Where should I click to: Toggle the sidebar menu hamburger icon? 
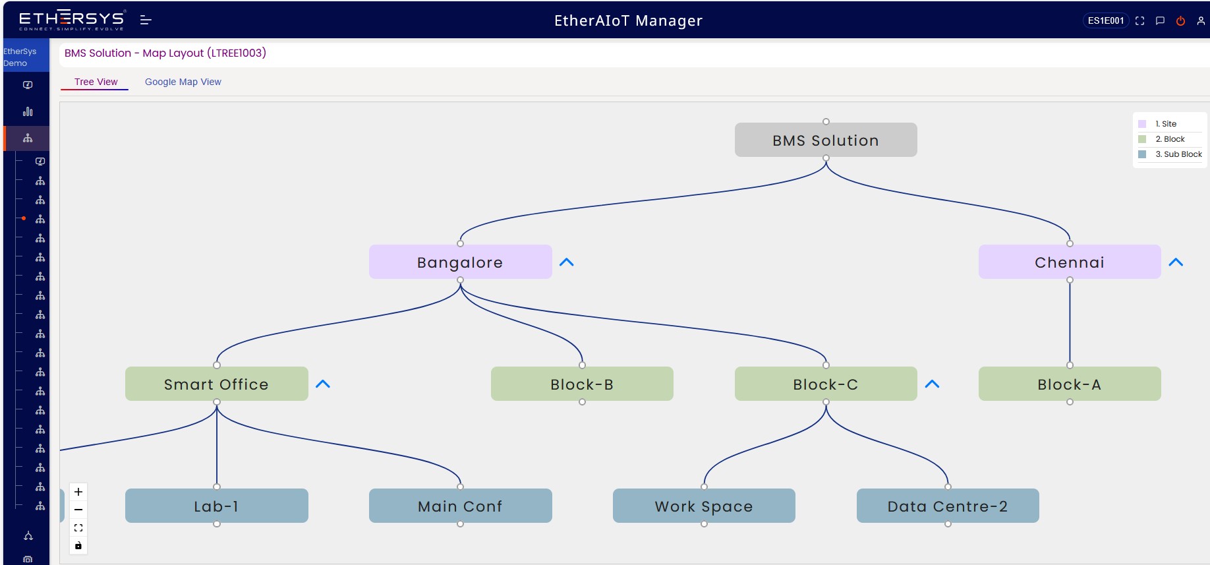146,20
